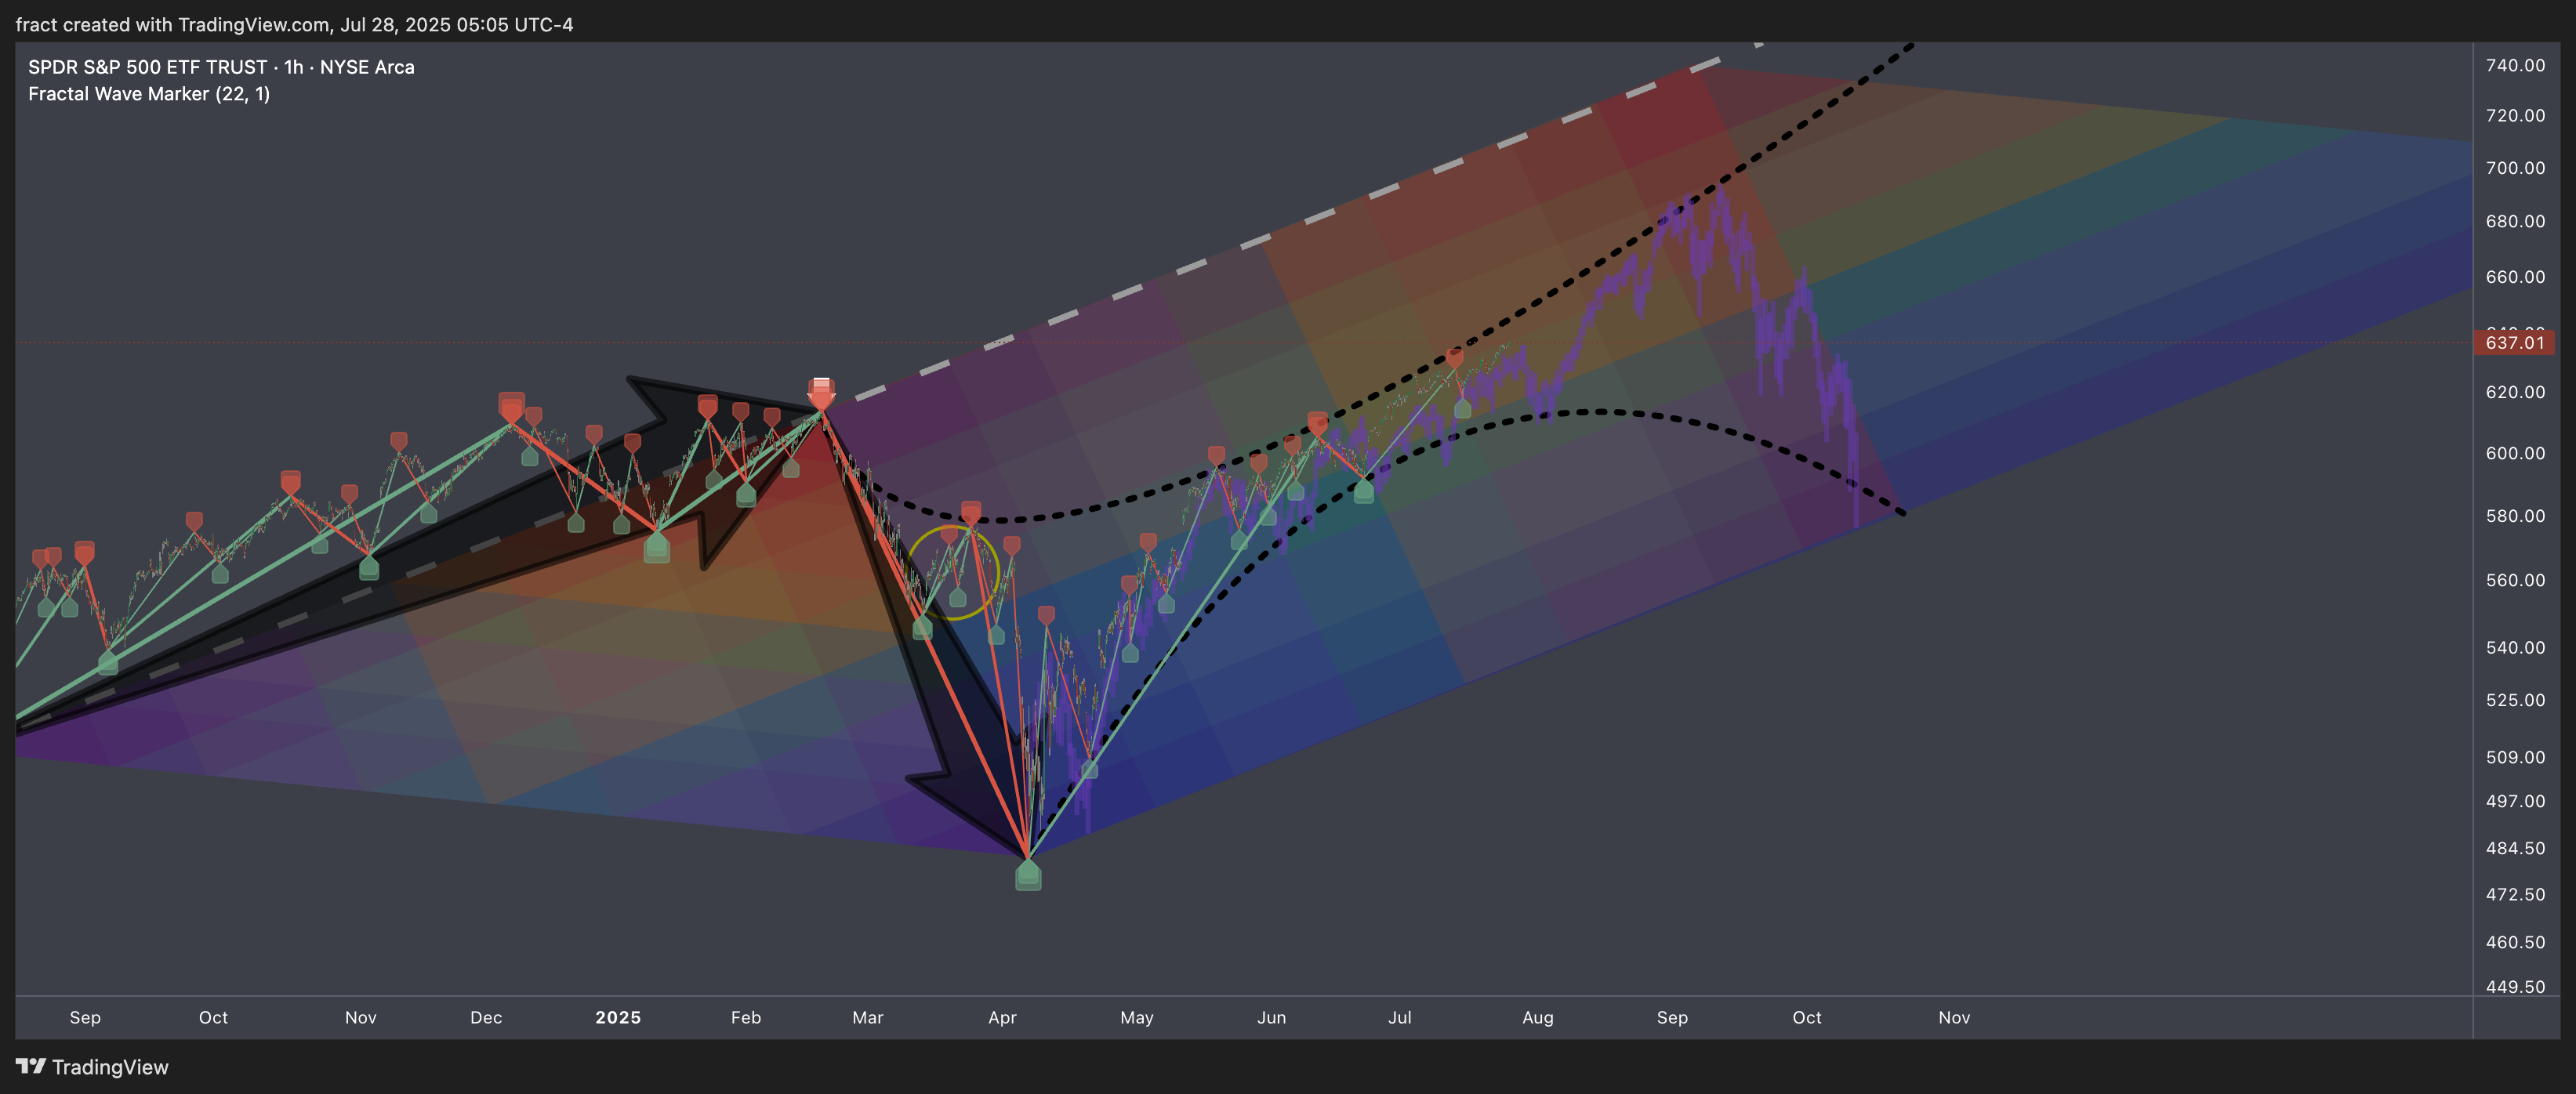Click the 540.00 price axis label
Image resolution: width=2576 pixels, height=1094 pixels.
pyautogui.click(x=2515, y=647)
